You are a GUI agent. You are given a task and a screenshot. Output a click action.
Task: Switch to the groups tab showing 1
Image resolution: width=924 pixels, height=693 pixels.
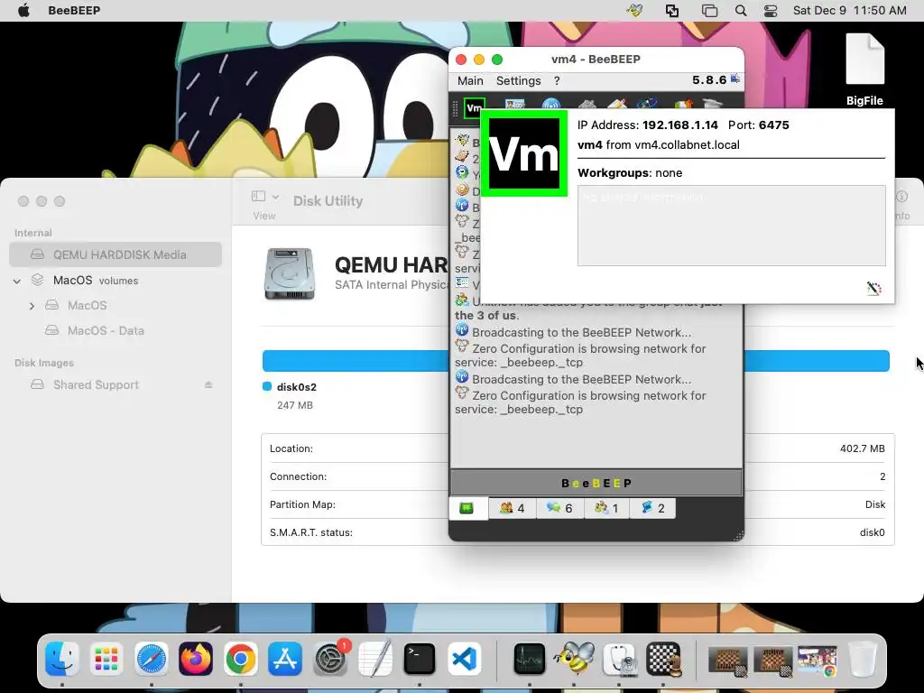tap(606, 508)
